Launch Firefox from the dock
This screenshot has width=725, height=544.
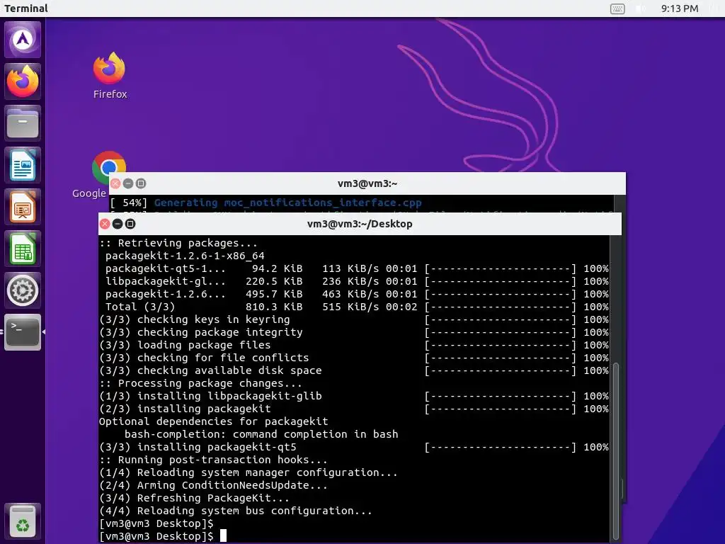(x=23, y=81)
